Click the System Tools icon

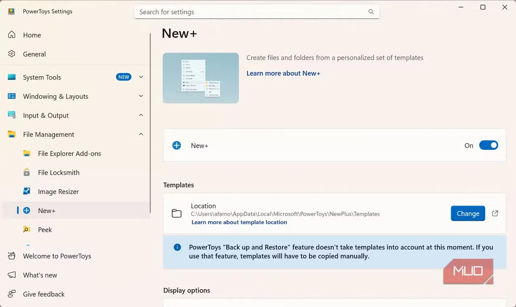[x=12, y=77]
